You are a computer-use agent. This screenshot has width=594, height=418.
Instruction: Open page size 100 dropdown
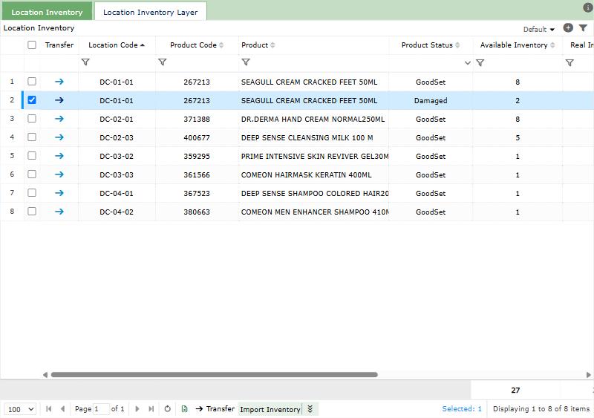[x=21, y=409]
